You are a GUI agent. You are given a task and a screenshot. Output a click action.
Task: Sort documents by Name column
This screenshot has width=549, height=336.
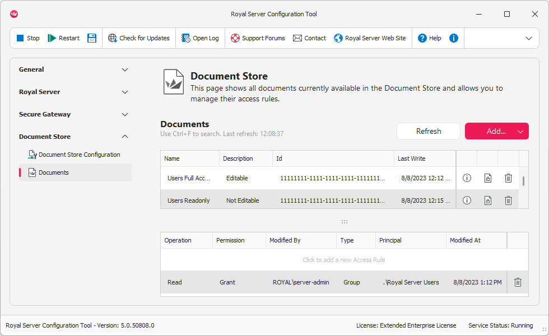pos(190,158)
